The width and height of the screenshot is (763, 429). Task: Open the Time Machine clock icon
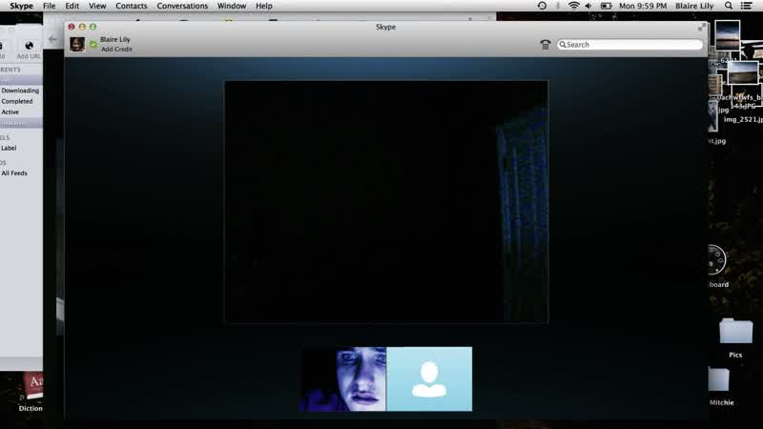[x=542, y=6]
